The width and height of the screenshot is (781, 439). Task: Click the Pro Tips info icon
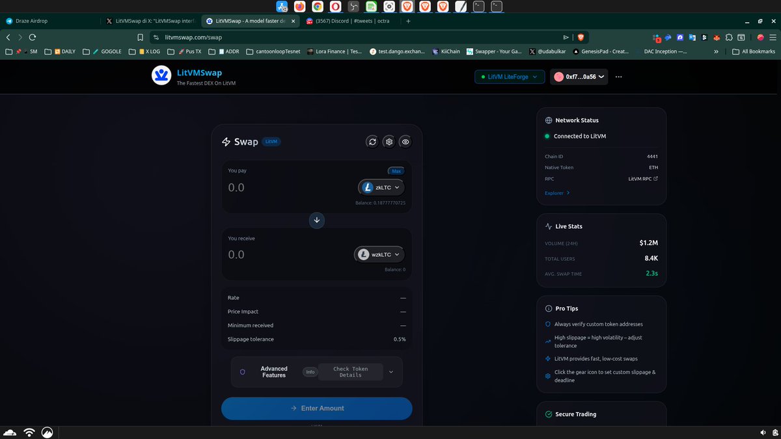pos(548,308)
